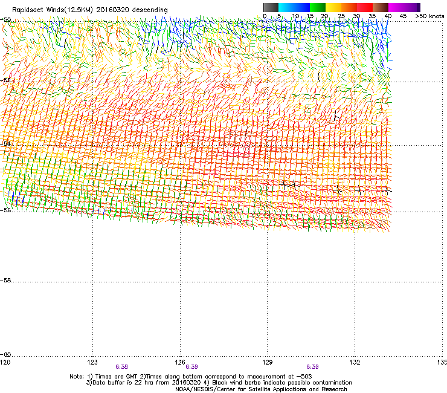Click the '-58' latitude label
This screenshot has height=393, width=447.
(x=5, y=281)
